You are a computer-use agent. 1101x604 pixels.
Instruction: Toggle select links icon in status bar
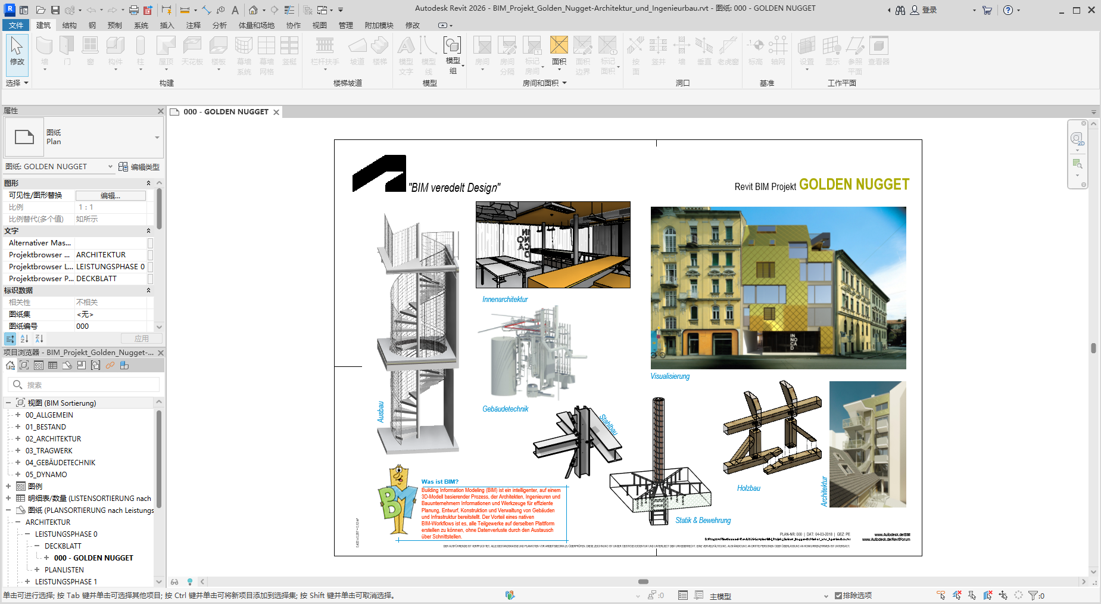pyautogui.click(x=941, y=595)
